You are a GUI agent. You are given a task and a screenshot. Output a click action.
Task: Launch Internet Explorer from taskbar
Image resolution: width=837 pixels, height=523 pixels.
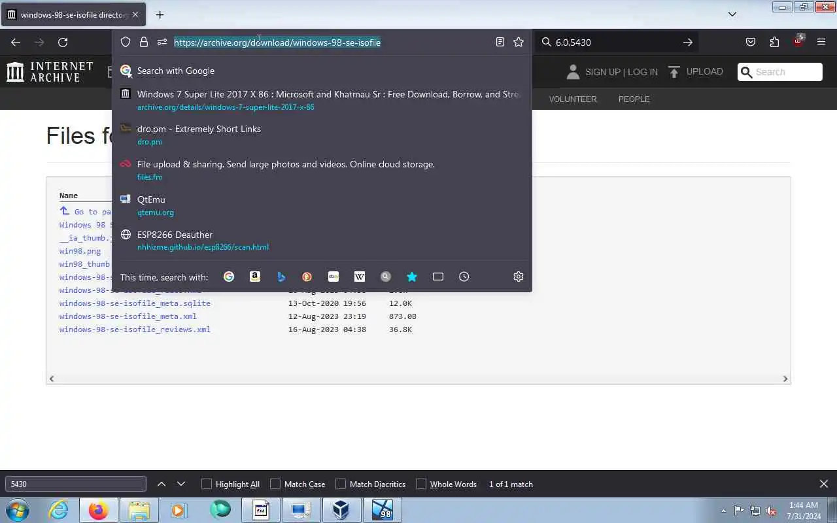59,510
